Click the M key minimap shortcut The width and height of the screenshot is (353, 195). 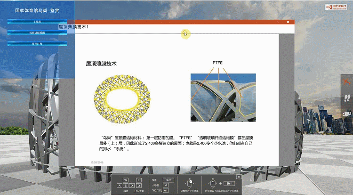tap(167, 185)
